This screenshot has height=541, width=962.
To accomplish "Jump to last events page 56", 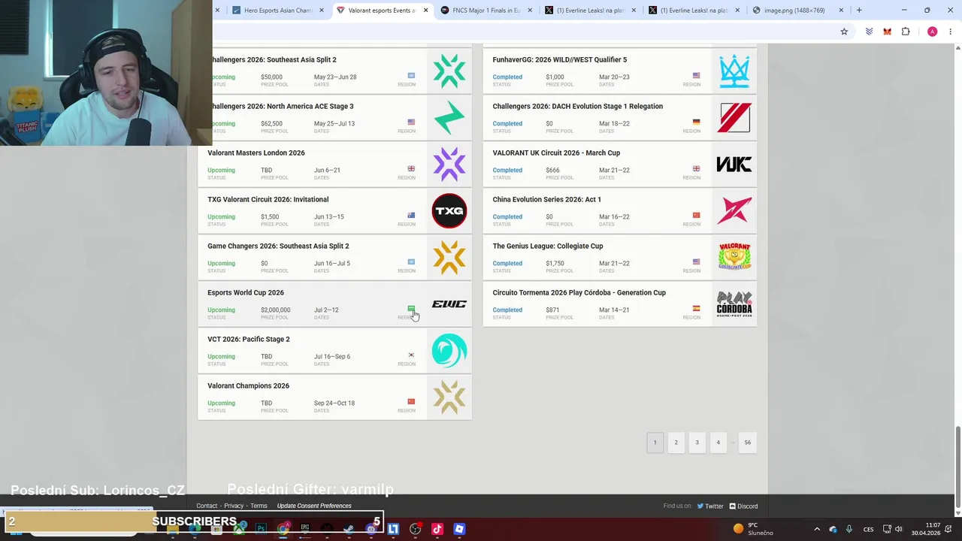I will coord(747,443).
